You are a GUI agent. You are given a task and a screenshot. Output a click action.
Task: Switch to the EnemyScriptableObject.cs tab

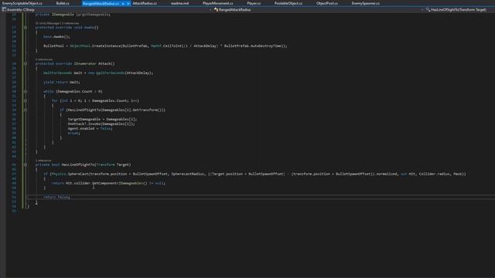pyautogui.click(x=22, y=3)
